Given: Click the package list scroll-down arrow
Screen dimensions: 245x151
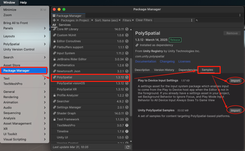Looking at the screenshot, I should click(x=131, y=142).
